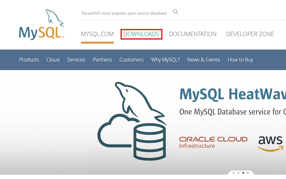Open the MYSQL.COM tab
286x179 pixels.
[x=97, y=34]
